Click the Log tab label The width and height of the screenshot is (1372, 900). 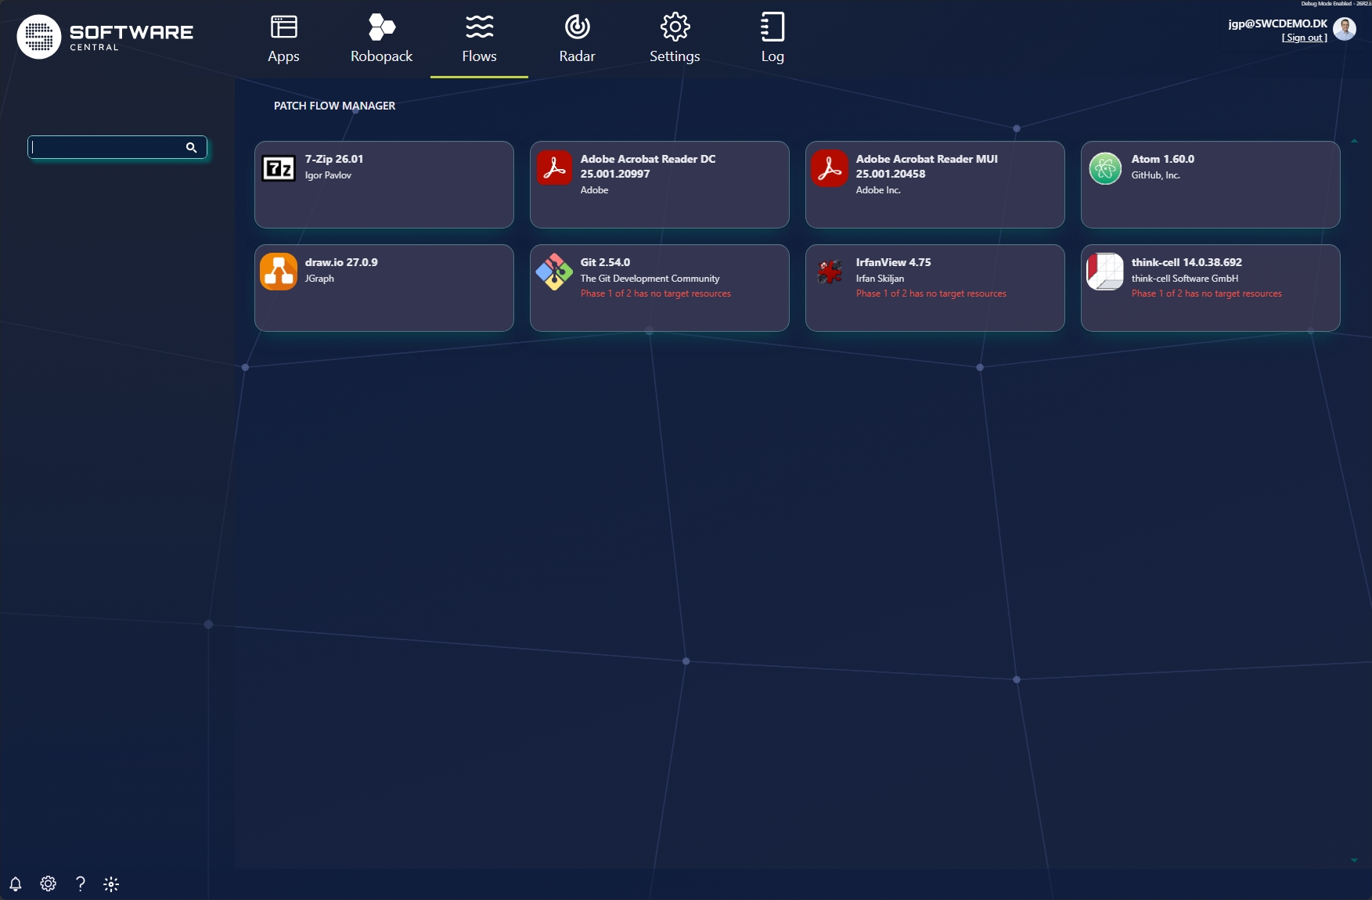tap(772, 56)
